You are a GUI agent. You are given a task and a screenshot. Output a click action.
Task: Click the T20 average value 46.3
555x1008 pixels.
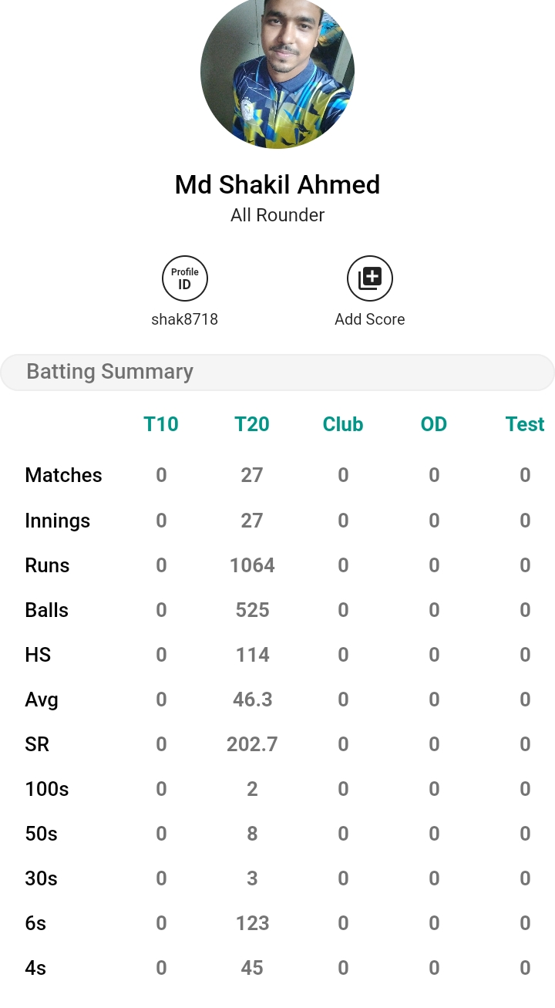point(252,700)
